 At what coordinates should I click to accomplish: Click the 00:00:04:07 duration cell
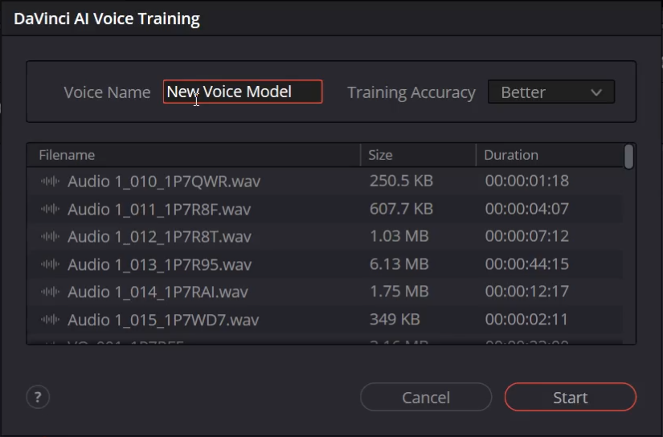(x=527, y=209)
